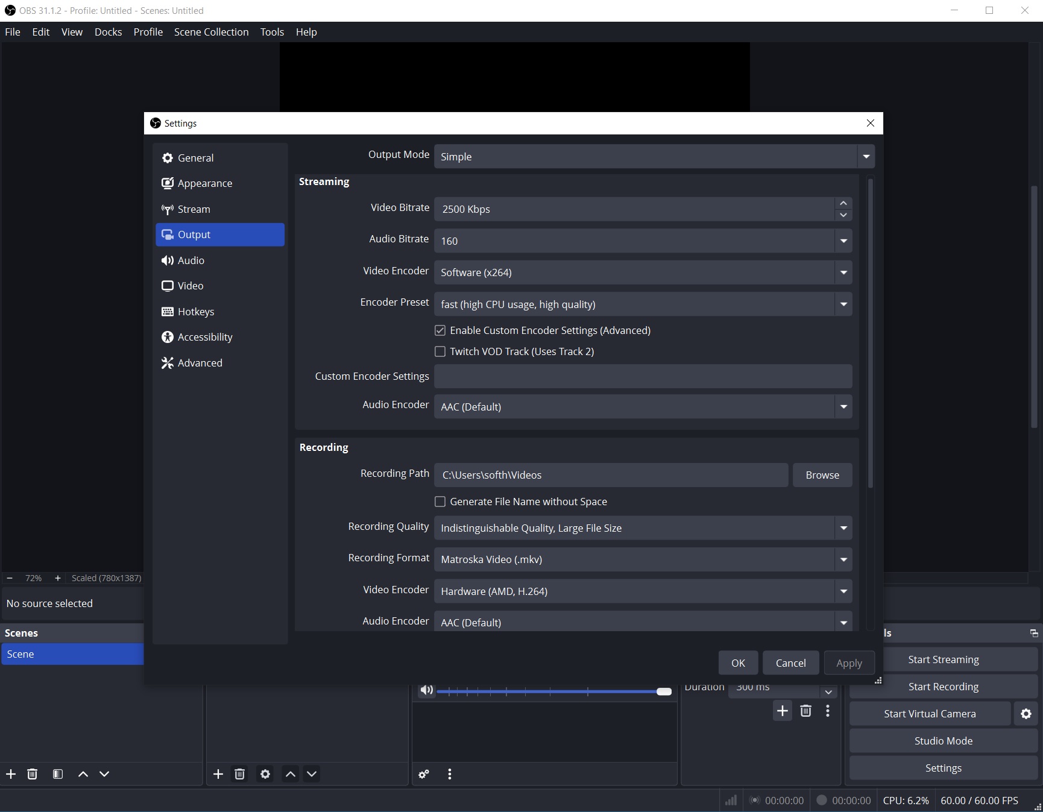1043x812 pixels.
Task: Click the add scene plus icon
Action: [11, 774]
